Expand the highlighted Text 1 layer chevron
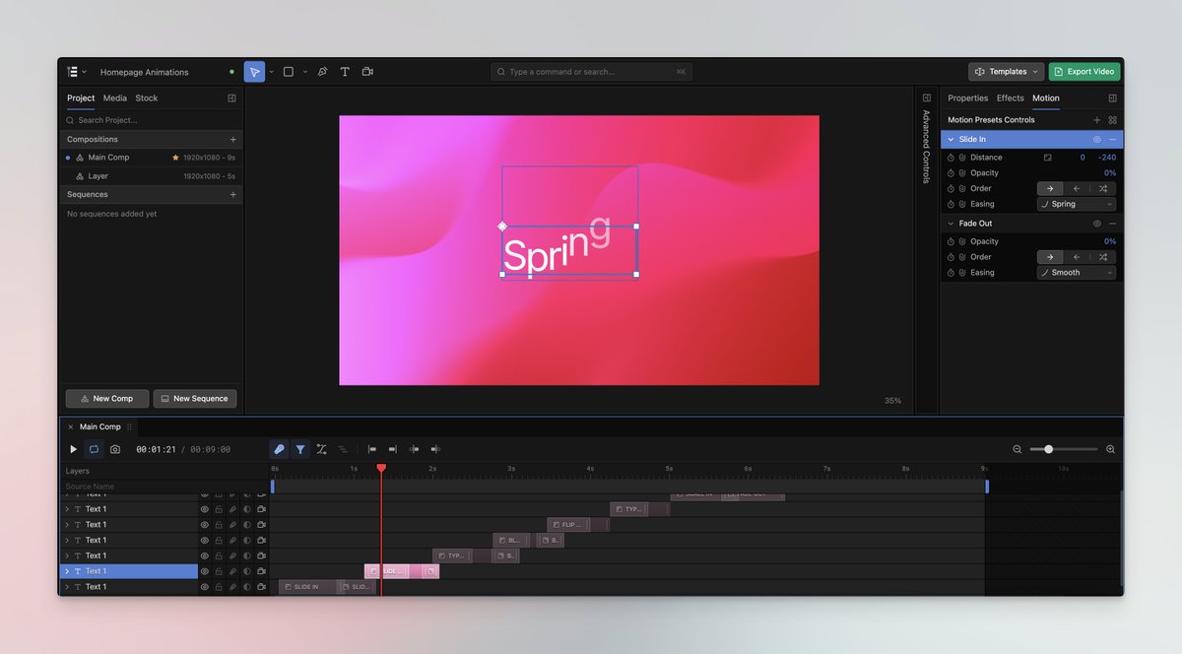The image size is (1182, 654). [67, 571]
